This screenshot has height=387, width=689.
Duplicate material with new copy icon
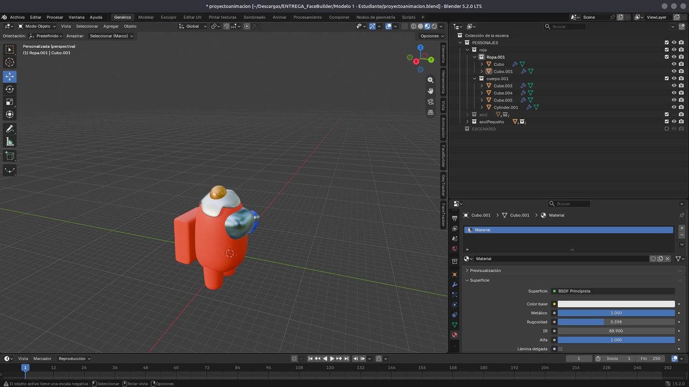point(660,259)
